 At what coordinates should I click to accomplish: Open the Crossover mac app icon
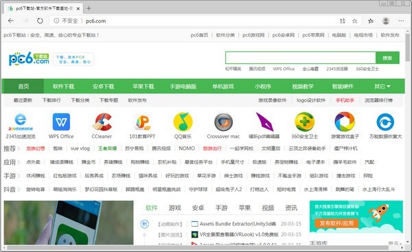point(223,122)
